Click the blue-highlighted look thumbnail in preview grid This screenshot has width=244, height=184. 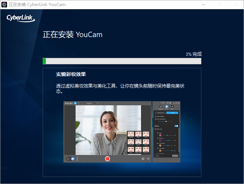point(138,142)
